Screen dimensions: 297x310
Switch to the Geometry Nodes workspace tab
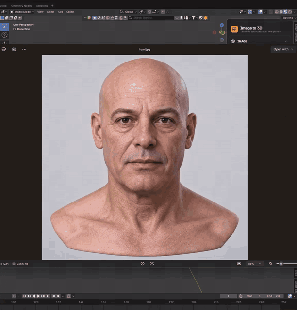coord(21,6)
